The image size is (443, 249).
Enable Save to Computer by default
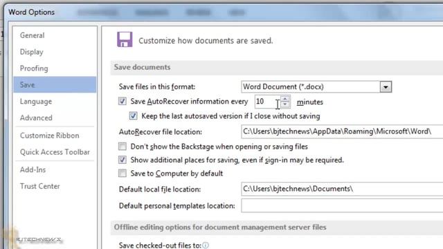tap(123, 173)
